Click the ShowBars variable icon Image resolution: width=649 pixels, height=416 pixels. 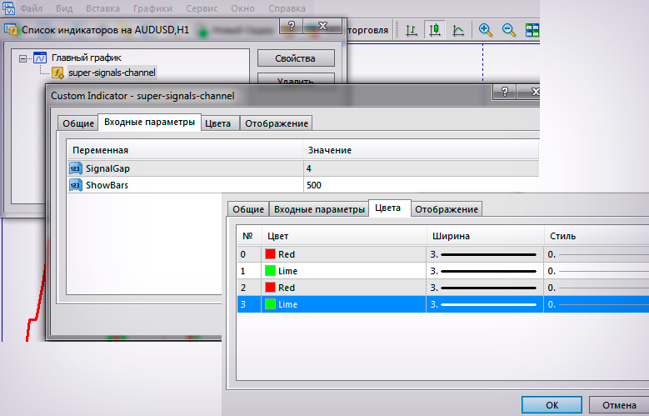click(x=75, y=185)
